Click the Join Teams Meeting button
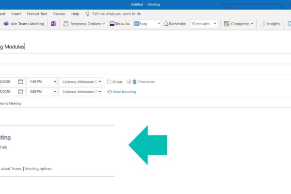Viewport: 291px width, 194px height. click(x=24, y=24)
